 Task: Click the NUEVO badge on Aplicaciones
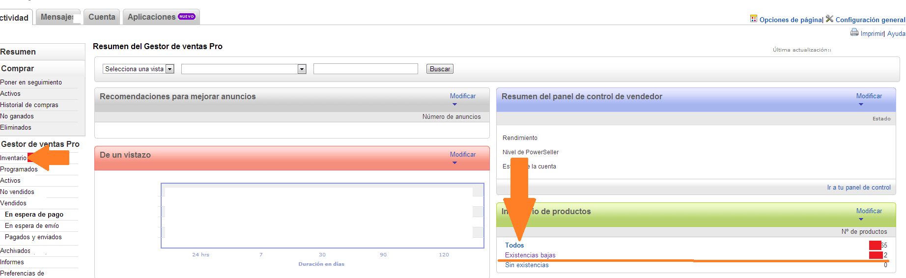pos(187,17)
